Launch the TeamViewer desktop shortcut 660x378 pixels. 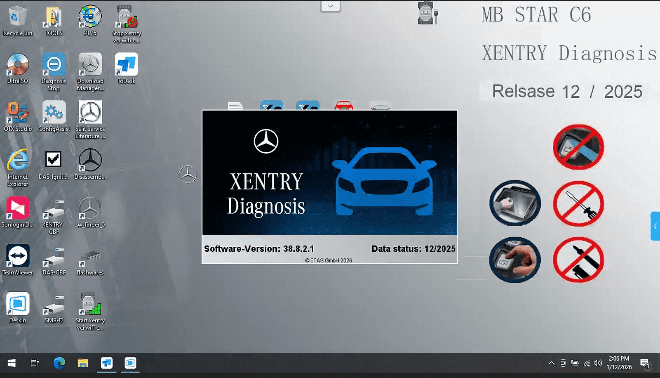[18, 258]
